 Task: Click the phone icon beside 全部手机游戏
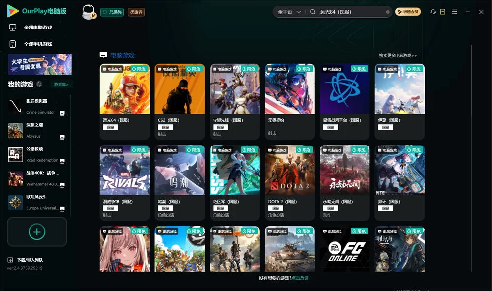coord(13,44)
